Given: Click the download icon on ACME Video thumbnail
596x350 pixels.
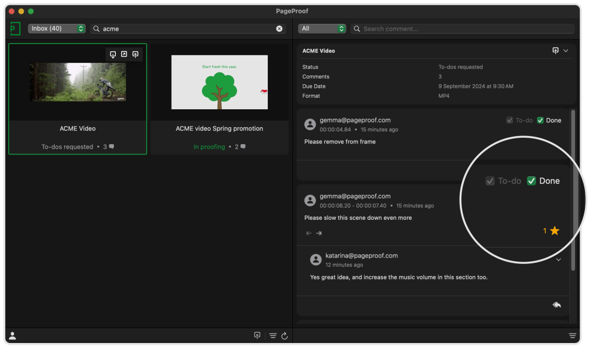Looking at the screenshot, I should click(x=113, y=54).
